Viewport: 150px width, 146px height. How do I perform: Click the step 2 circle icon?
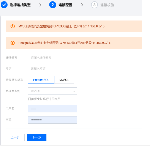[x=53, y=5]
